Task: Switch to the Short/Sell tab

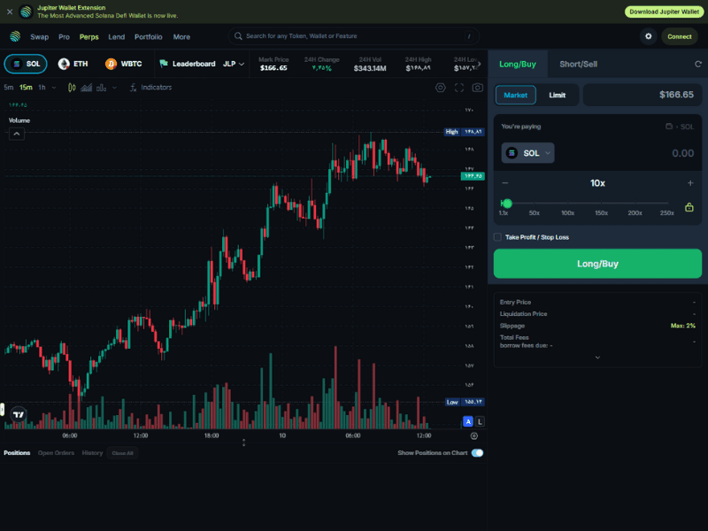Action: point(578,64)
